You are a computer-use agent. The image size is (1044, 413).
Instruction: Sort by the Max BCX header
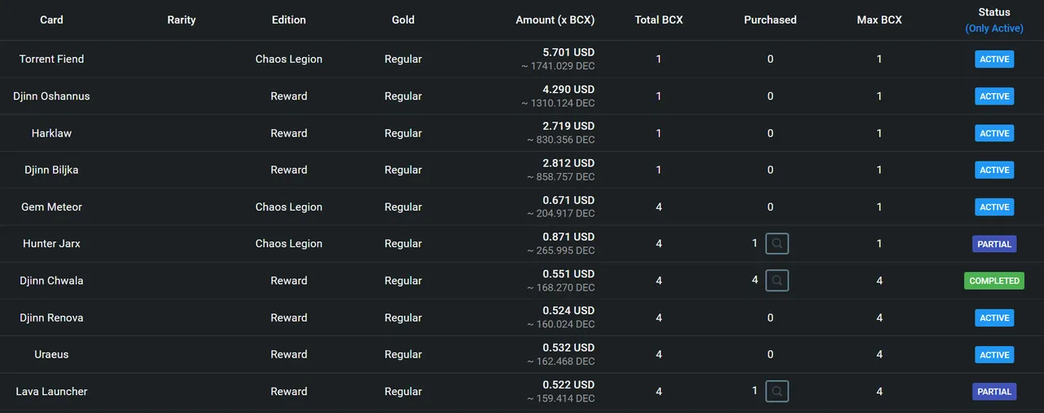[x=879, y=20]
